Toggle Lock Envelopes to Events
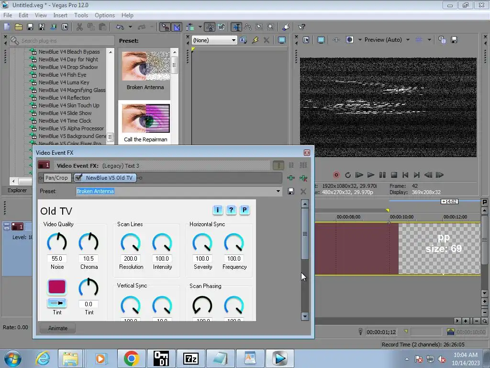490x368 pixels. pyautogui.click(x=210, y=27)
